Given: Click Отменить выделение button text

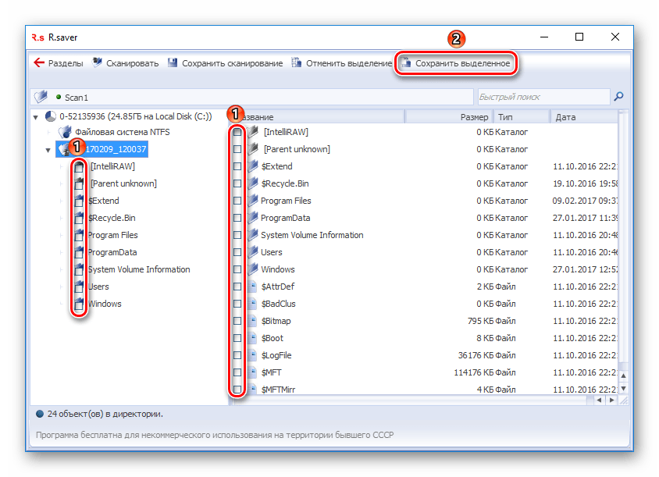Looking at the screenshot, I should pos(349,63).
